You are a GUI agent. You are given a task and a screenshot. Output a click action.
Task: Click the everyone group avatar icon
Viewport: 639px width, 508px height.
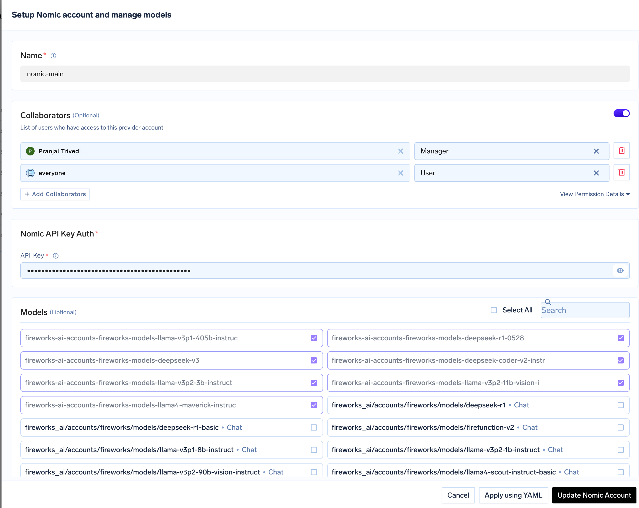click(30, 173)
